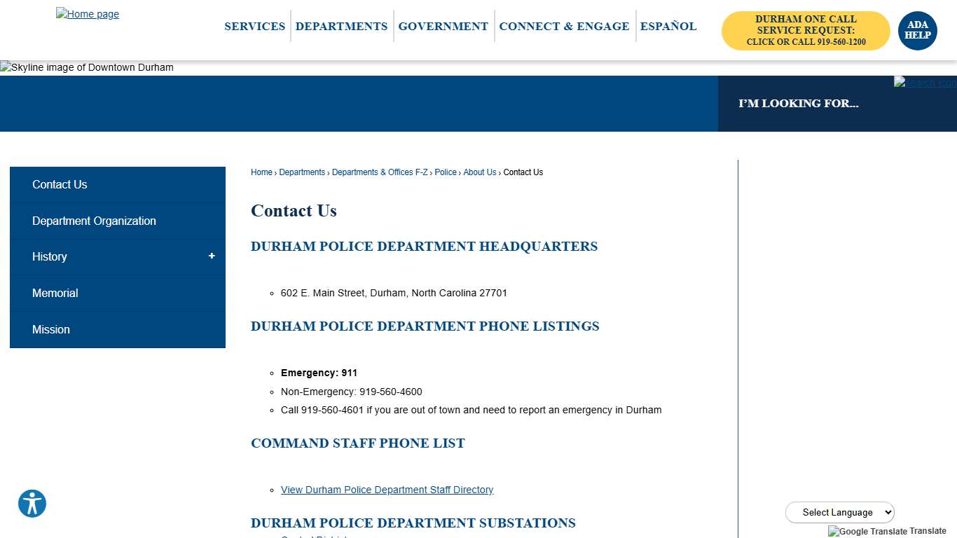Click the Google Translate icon
Viewport: 957px width, 538px height.
point(833,532)
